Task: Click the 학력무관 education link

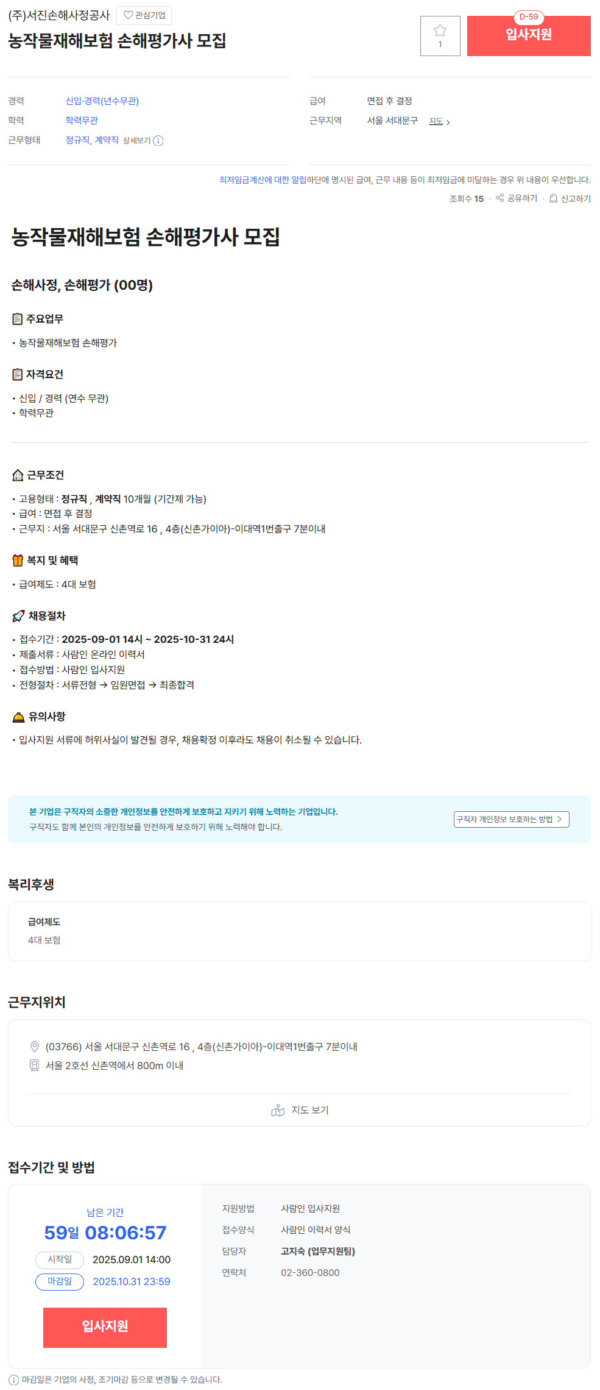Action: 82,121
